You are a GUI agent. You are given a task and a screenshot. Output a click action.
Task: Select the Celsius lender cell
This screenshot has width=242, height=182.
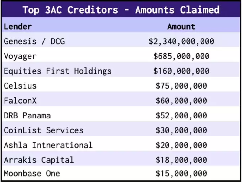(20, 86)
